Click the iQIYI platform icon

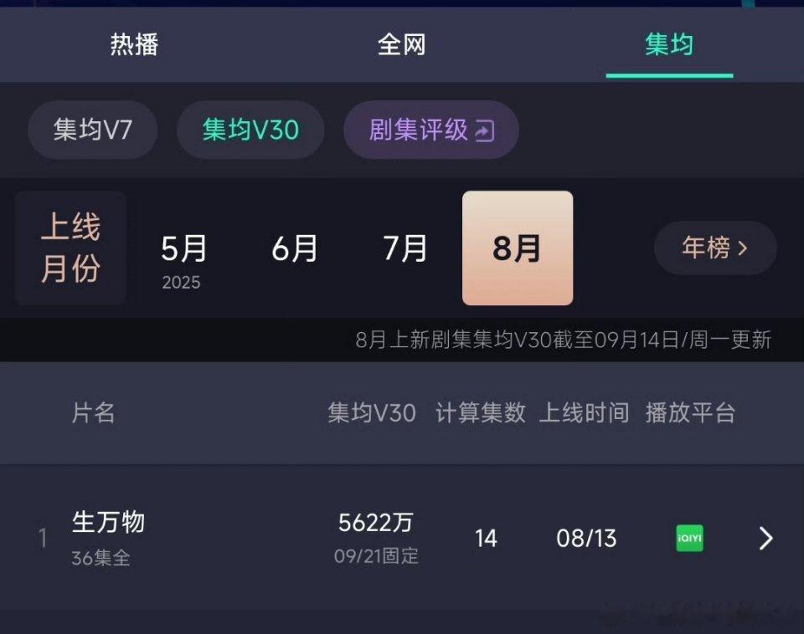point(689,539)
